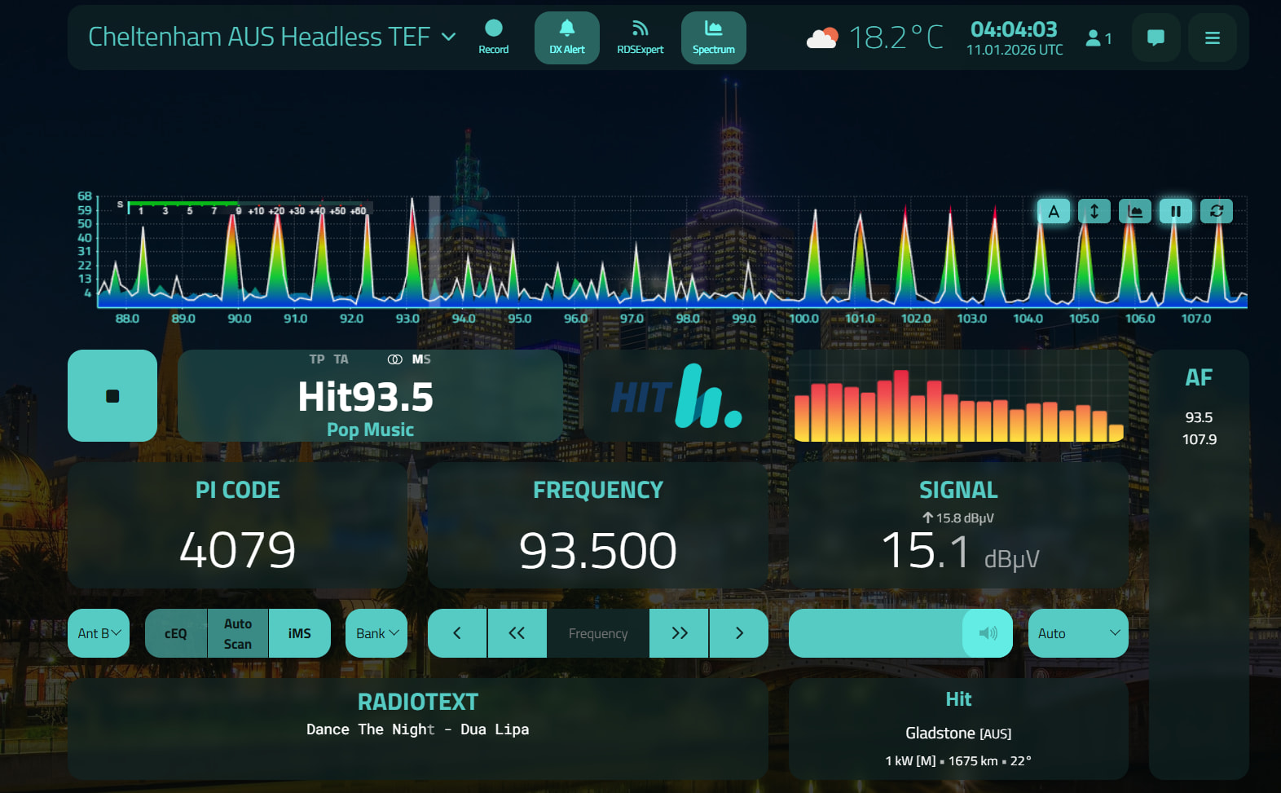Toggle the cEQ filter
Viewport: 1281px width, 793px height.
[x=176, y=633]
